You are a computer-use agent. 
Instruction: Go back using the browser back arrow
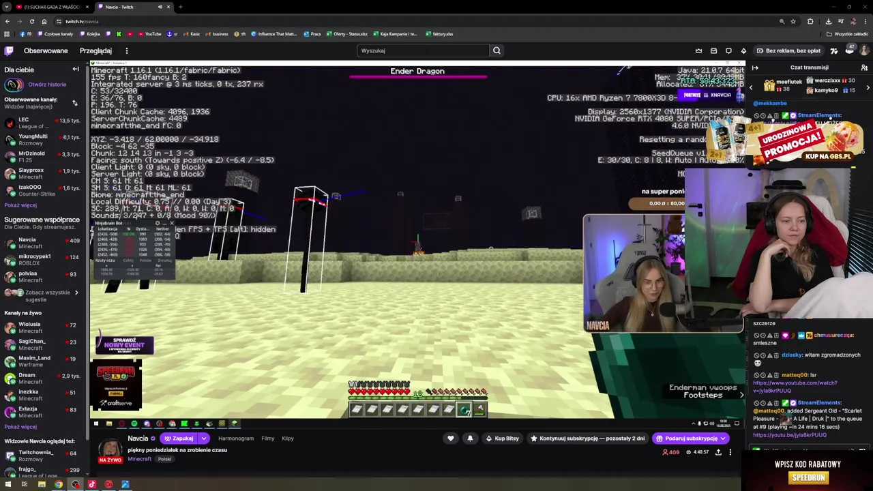pos(7,21)
